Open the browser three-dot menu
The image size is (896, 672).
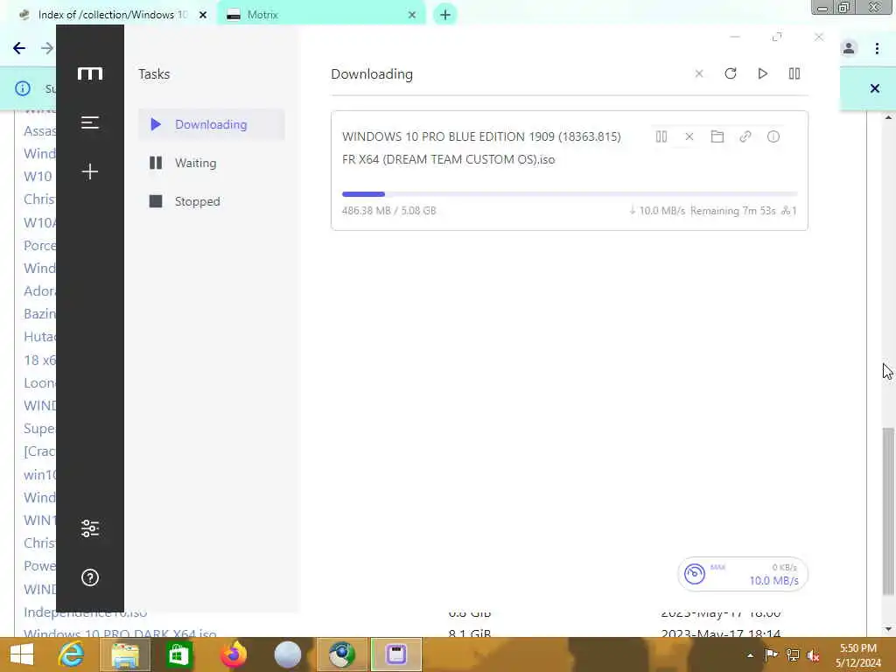877,49
